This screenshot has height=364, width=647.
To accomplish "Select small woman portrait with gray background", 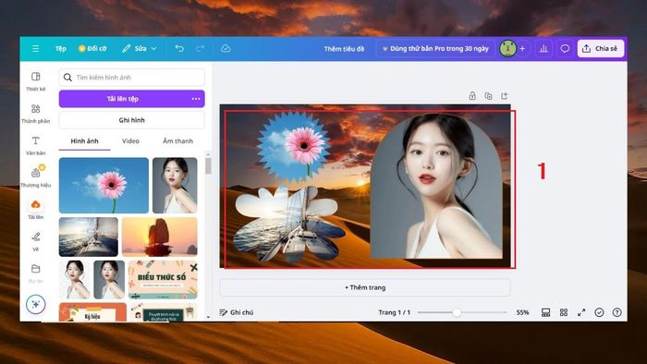I will pyautogui.click(x=109, y=280).
